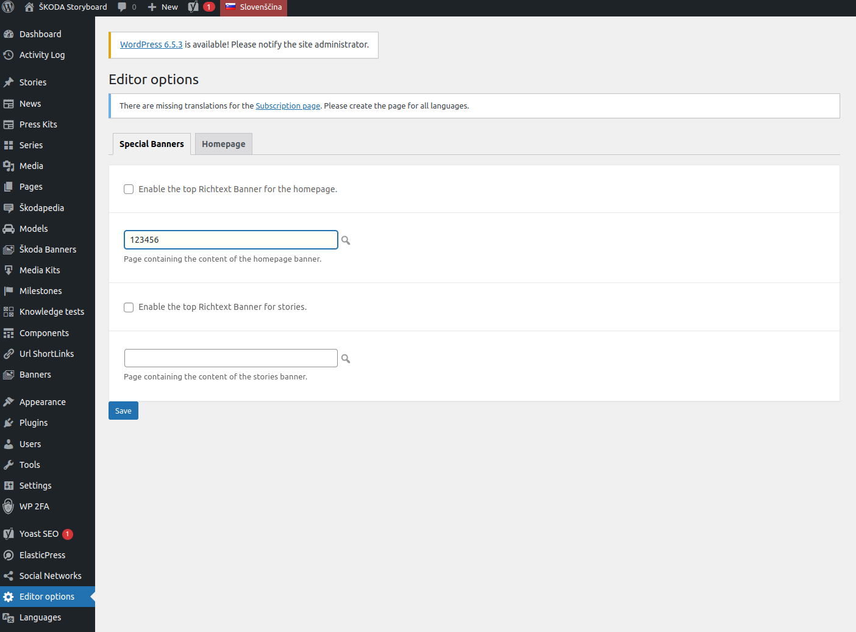Viewport: 856px width, 632px height.
Task: Switch to the Special Banners tab
Action: [152, 144]
